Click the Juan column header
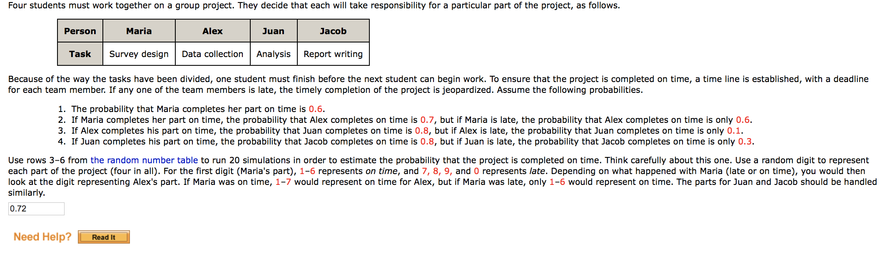The image size is (887, 254). tap(274, 31)
